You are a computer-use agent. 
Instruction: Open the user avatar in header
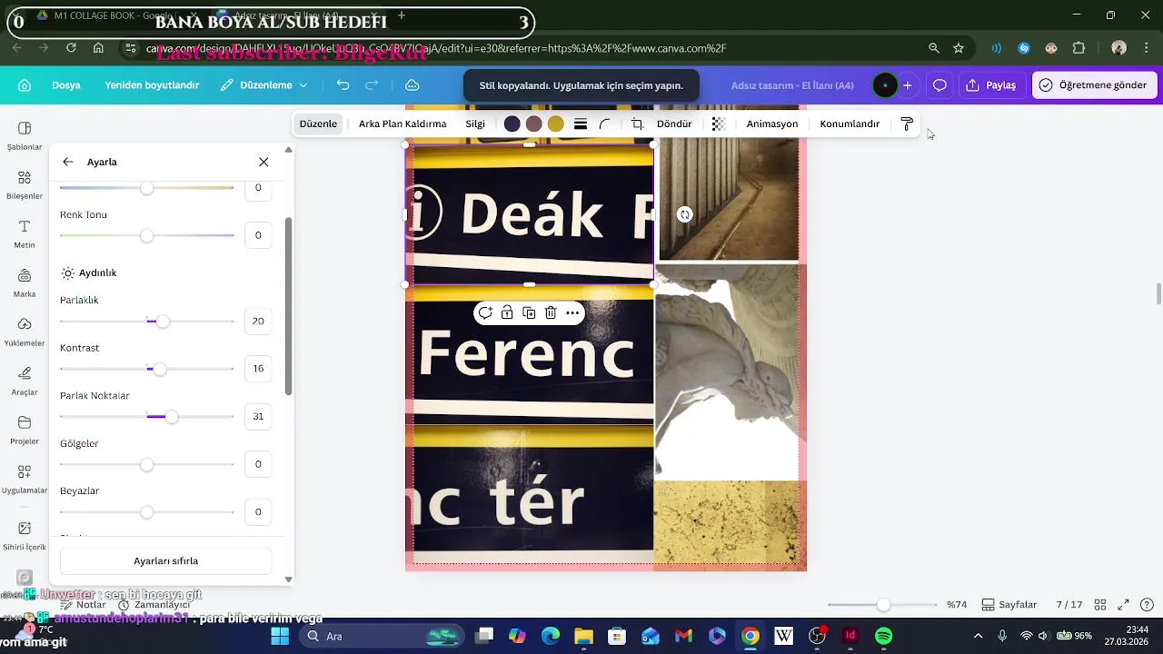pos(885,85)
